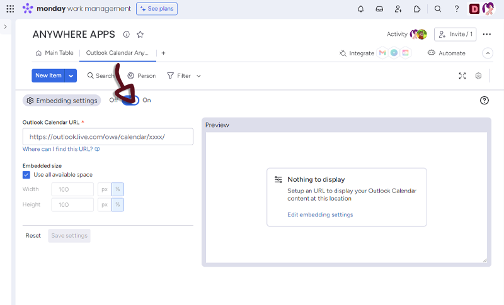The image size is (504, 305).
Task: Collapse the board header with chevron
Action: coord(487,53)
